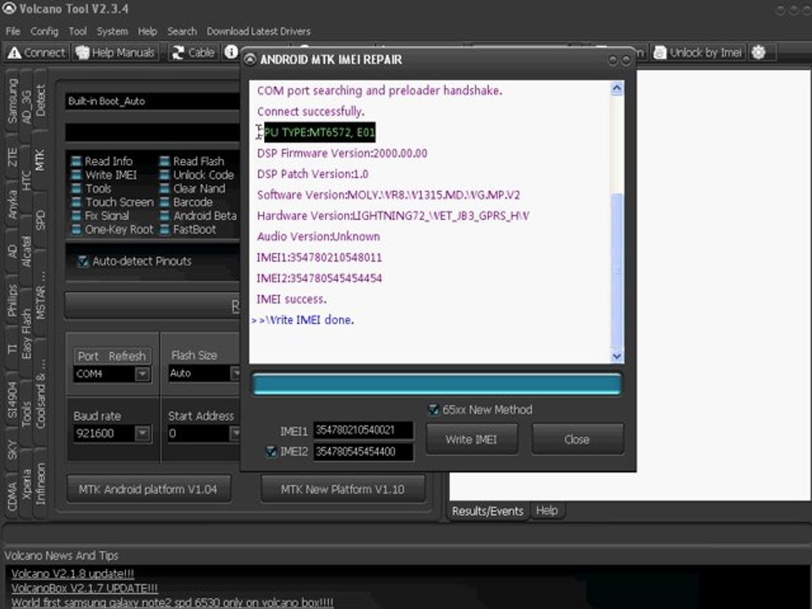This screenshot has height=609, width=812.
Task: Open the Help menu
Action: click(x=147, y=31)
